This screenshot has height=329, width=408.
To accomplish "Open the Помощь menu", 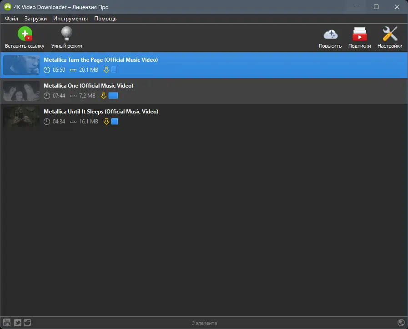I will (x=105, y=19).
